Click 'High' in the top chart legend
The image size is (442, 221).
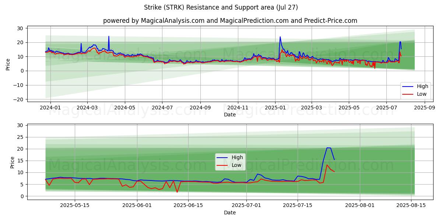pyautogui.click(x=422, y=87)
